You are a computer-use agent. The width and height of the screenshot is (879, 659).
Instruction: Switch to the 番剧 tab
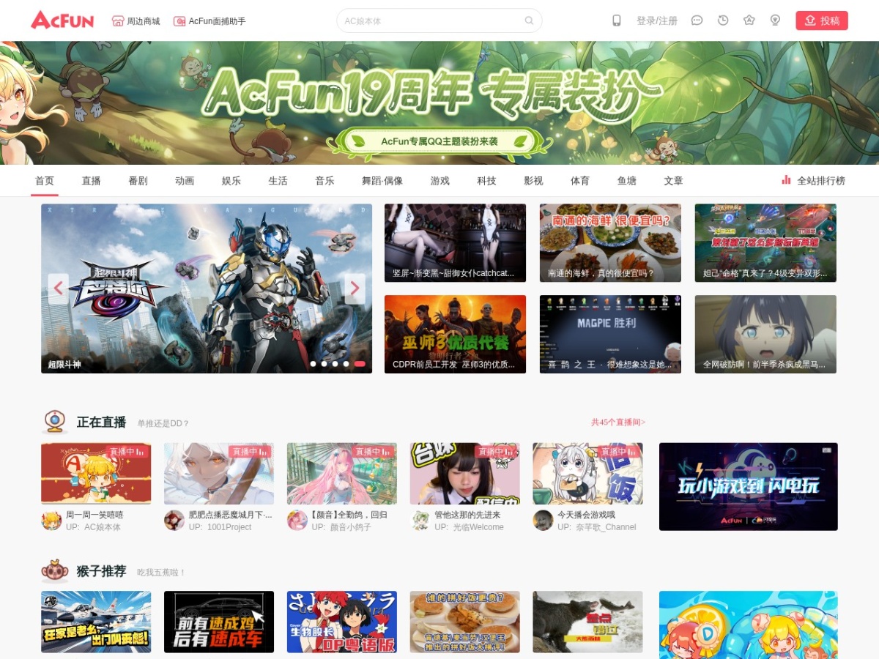coord(138,181)
